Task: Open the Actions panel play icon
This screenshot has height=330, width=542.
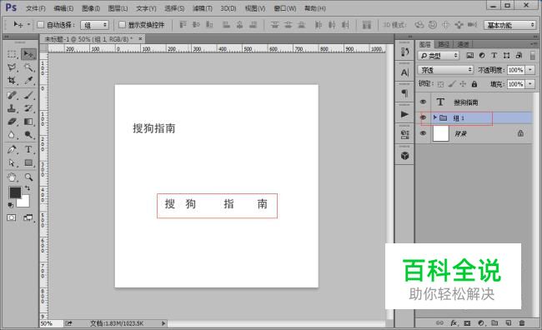Action: tap(404, 114)
